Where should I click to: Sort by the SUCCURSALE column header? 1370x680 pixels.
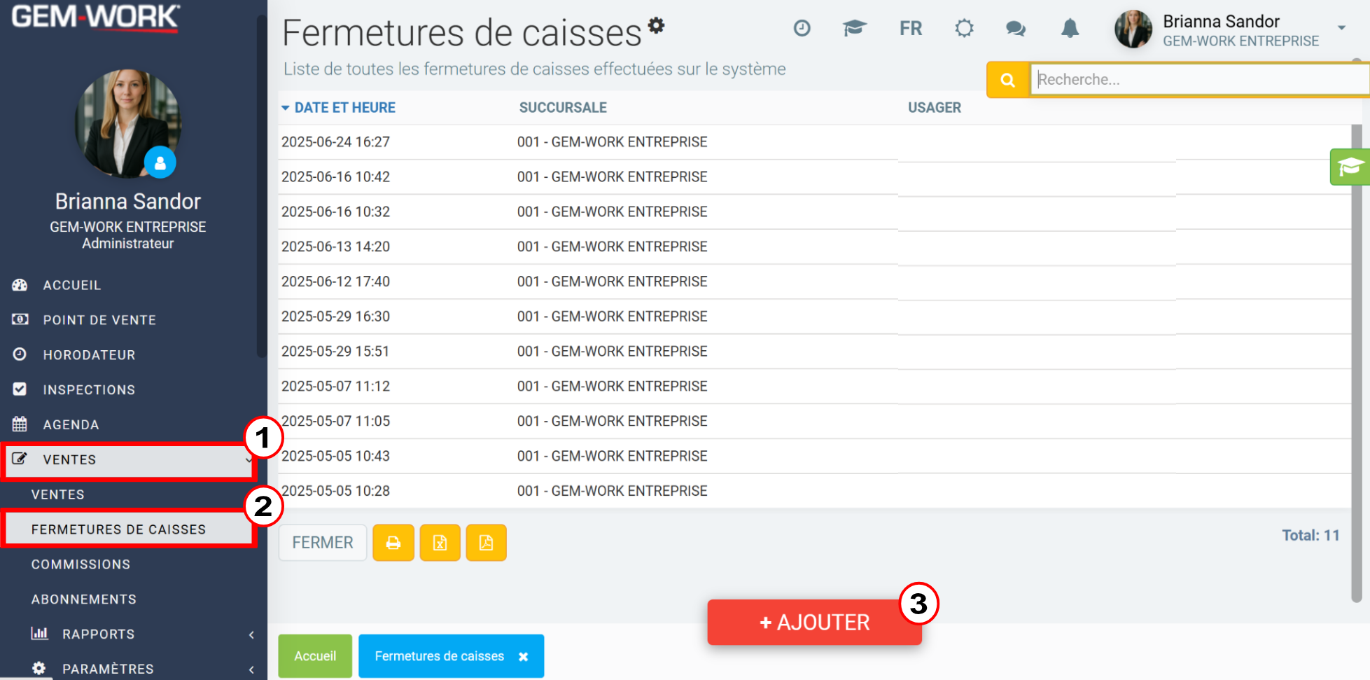[563, 108]
